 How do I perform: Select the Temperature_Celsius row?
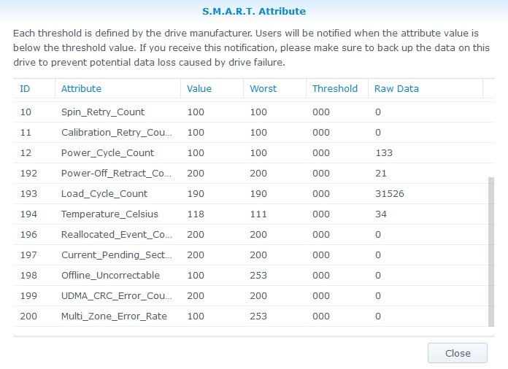[109, 214]
